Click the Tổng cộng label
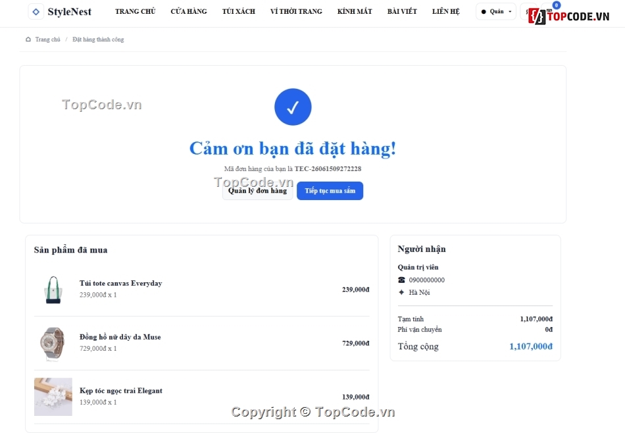625x433 pixels. (418, 346)
